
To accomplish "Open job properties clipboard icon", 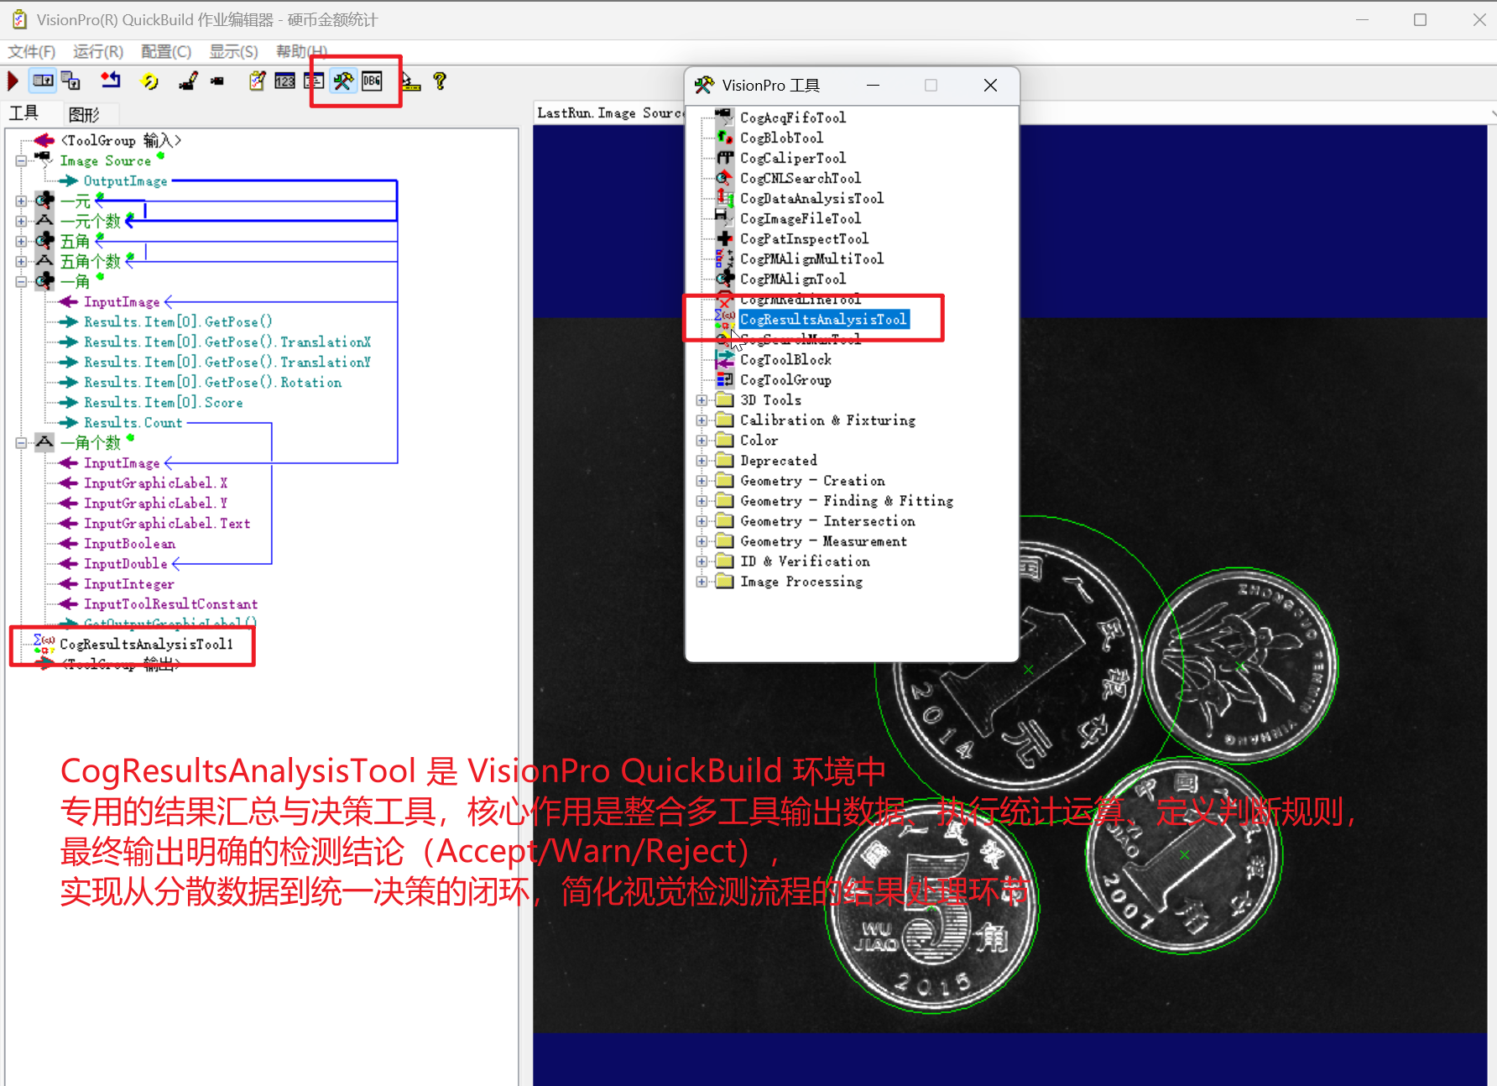I will pyautogui.click(x=257, y=81).
